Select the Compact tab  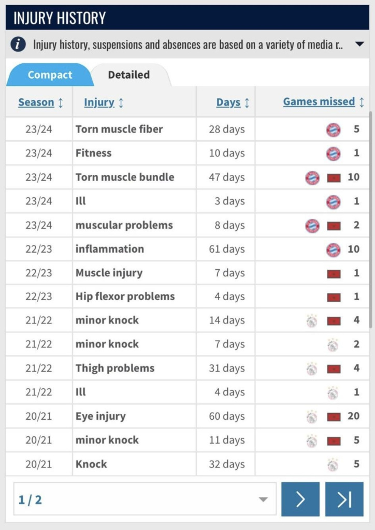[x=50, y=75]
